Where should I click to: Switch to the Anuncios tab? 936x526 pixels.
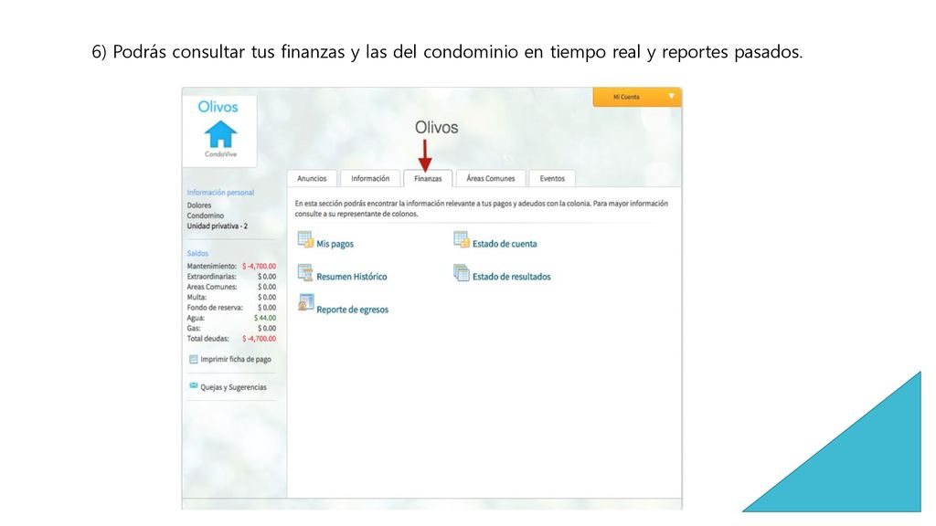[312, 178]
